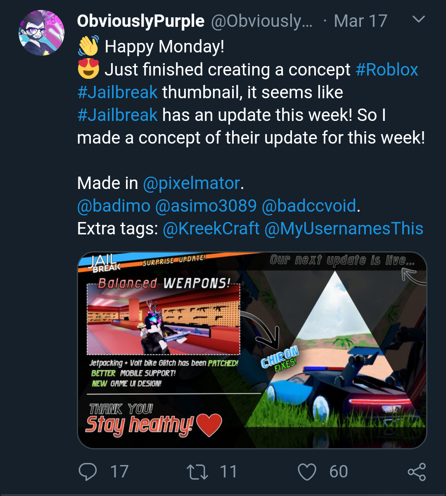
Task: Open the tweet's 17 replies count
Action: click(x=119, y=472)
